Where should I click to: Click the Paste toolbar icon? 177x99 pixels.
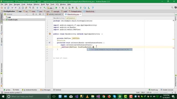tap(26, 8)
